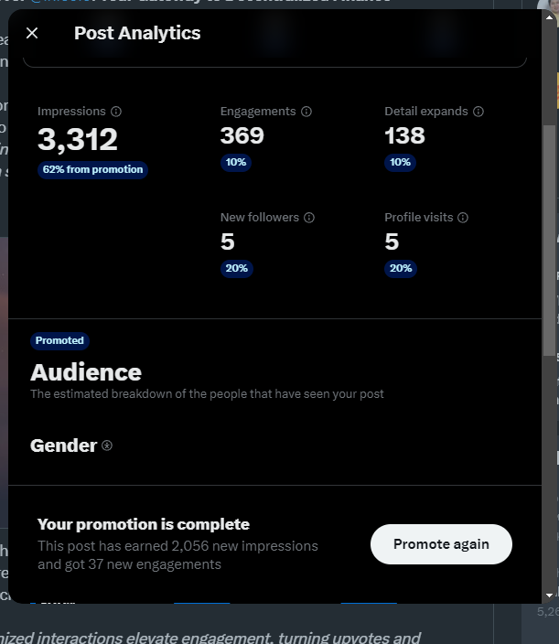Click the Post Analytics title
Viewport: 559px width, 644px height.
coord(137,33)
